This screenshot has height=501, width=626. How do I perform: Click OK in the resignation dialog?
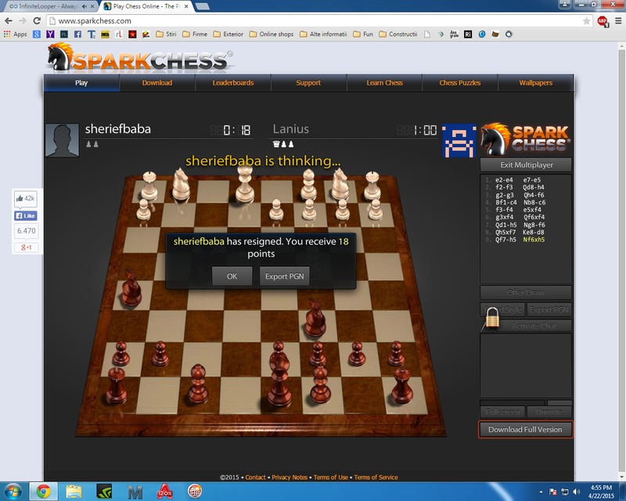[232, 276]
